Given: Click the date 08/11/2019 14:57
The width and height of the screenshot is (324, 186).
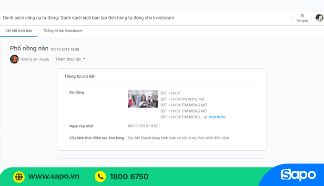Looking at the screenshot, I should [x=143, y=126].
